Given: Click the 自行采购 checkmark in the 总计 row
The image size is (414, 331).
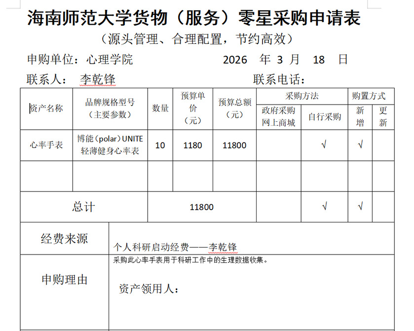Looking at the screenshot, I should click(x=324, y=207).
